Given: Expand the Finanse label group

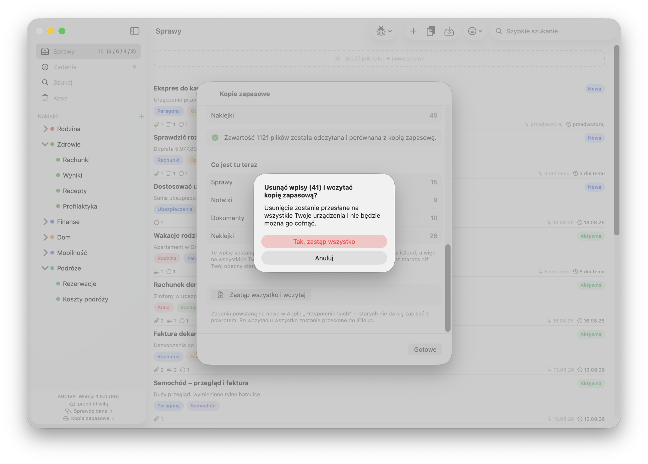Looking at the screenshot, I should click(x=45, y=221).
